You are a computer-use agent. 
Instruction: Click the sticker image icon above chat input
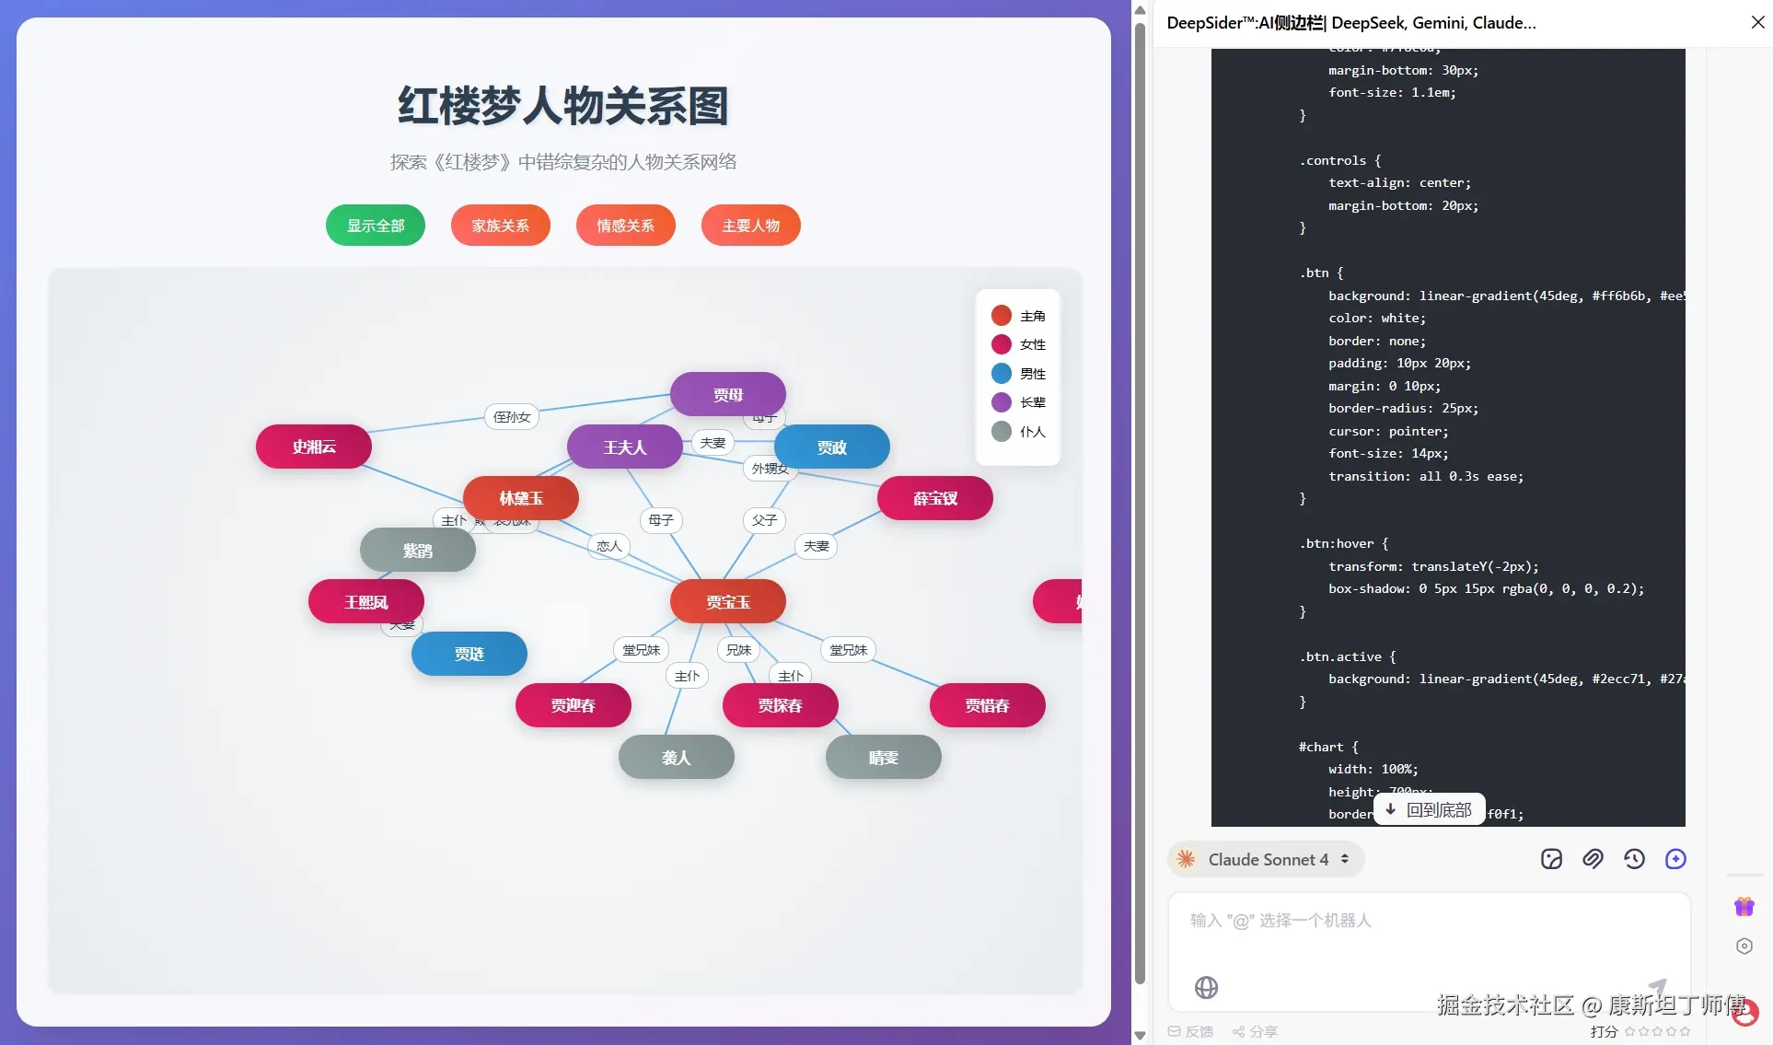pyautogui.click(x=1551, y=859)
